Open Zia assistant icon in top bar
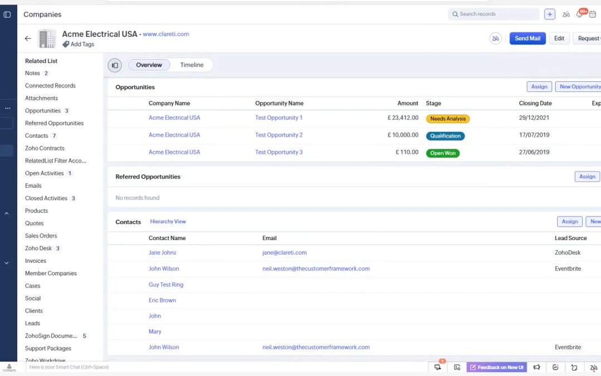Image resolution: width=601 pixels, height=376 pixels. click(x=566, y=14)
